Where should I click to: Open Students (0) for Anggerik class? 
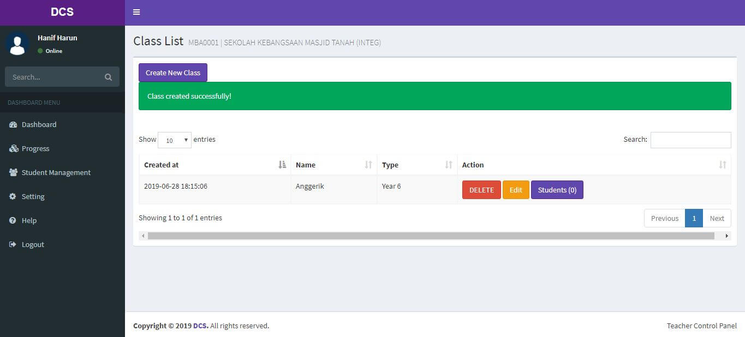[557, 190]
